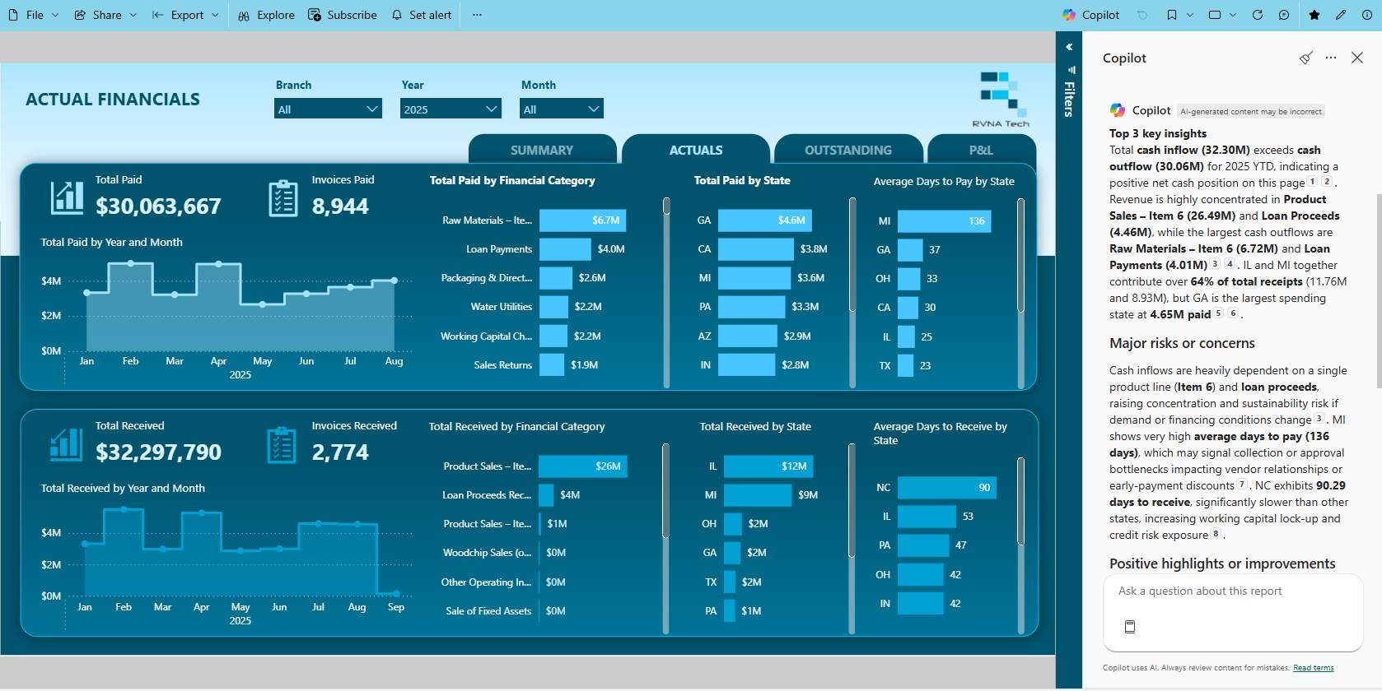Open the Year 2025 slicer dropdown

click(x=451, y=109)
